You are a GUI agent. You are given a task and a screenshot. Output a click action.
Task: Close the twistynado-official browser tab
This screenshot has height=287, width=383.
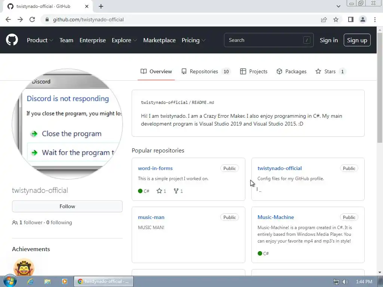(x=87, y=6)
